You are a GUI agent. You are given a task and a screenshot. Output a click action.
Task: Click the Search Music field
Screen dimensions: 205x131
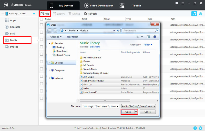click(140, 31)
